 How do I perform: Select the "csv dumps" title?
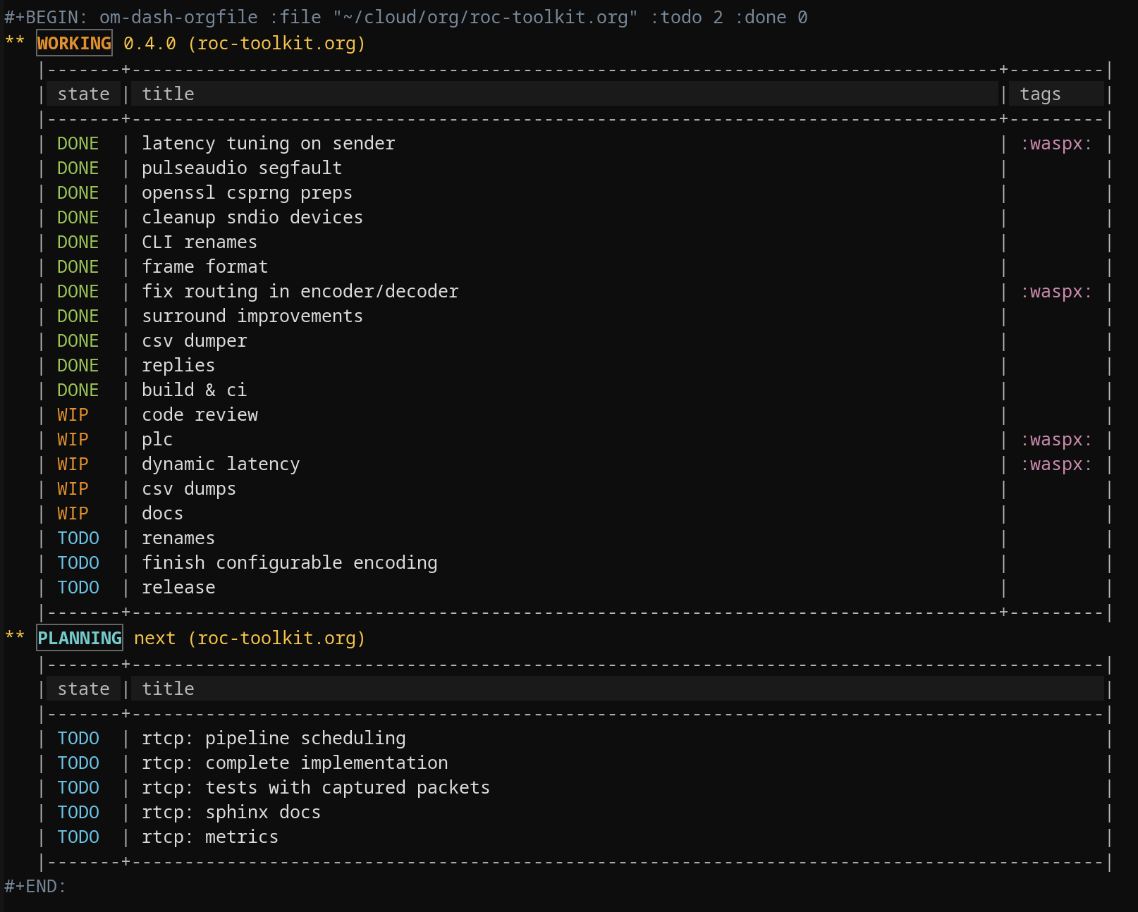[189, 489]
